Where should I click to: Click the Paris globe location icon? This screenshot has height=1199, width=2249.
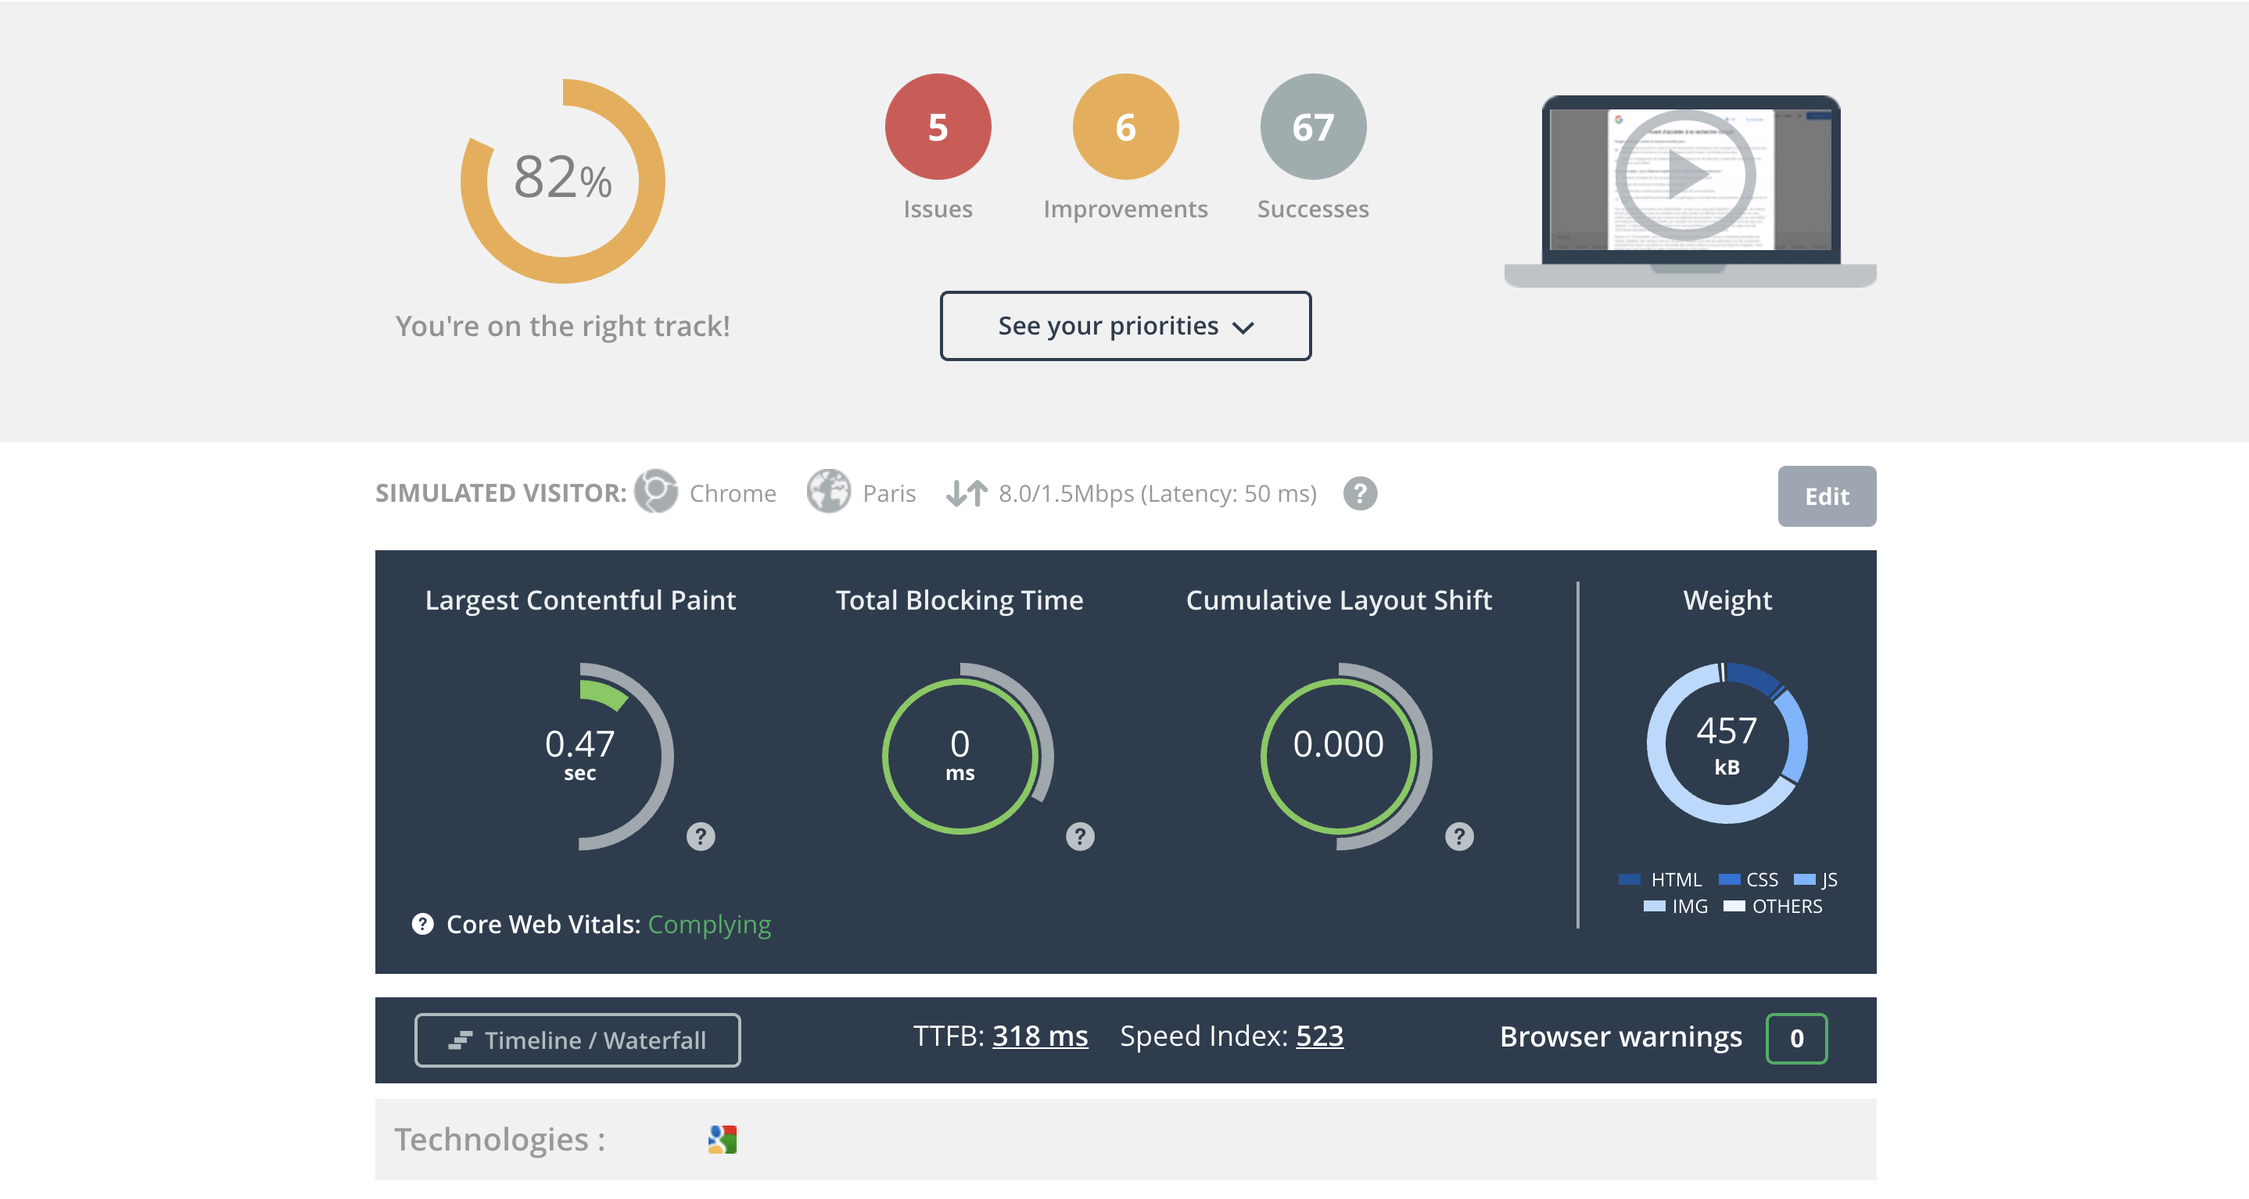(827, 492)
